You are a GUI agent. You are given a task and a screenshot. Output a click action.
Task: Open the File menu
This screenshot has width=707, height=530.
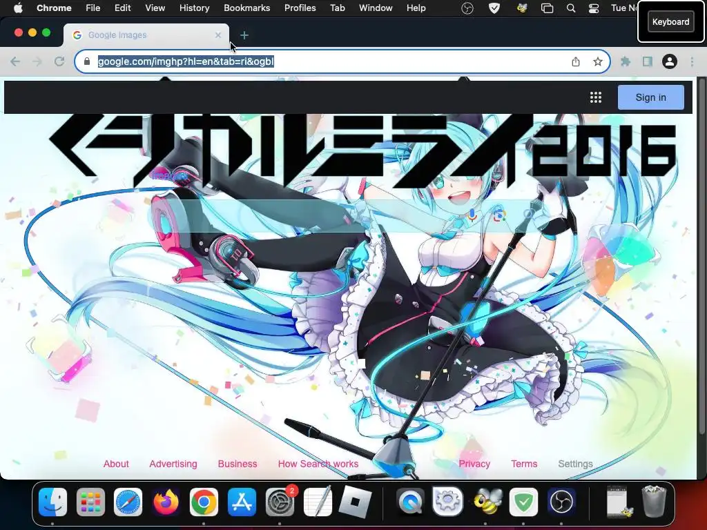point(93,8)
